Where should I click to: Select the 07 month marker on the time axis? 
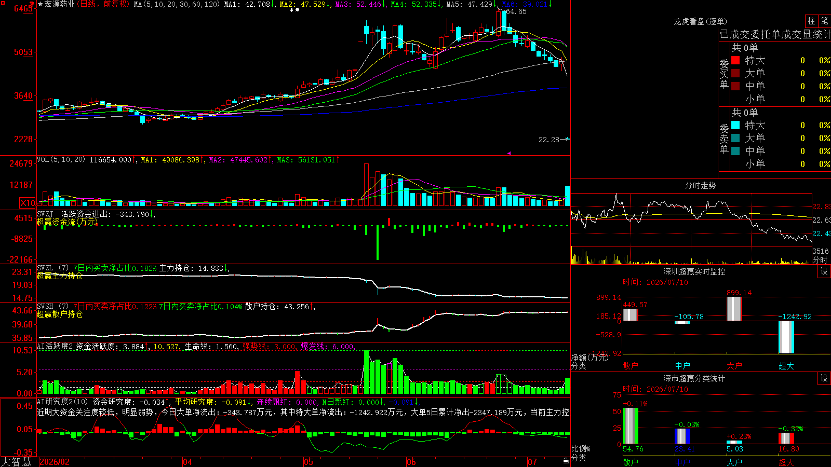pos(532,462)
